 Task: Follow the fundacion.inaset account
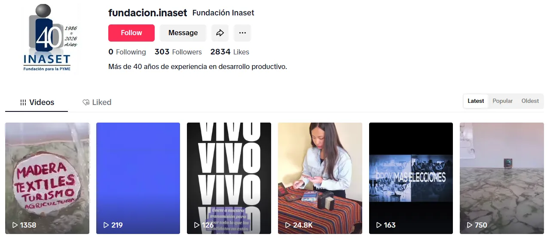131,33
